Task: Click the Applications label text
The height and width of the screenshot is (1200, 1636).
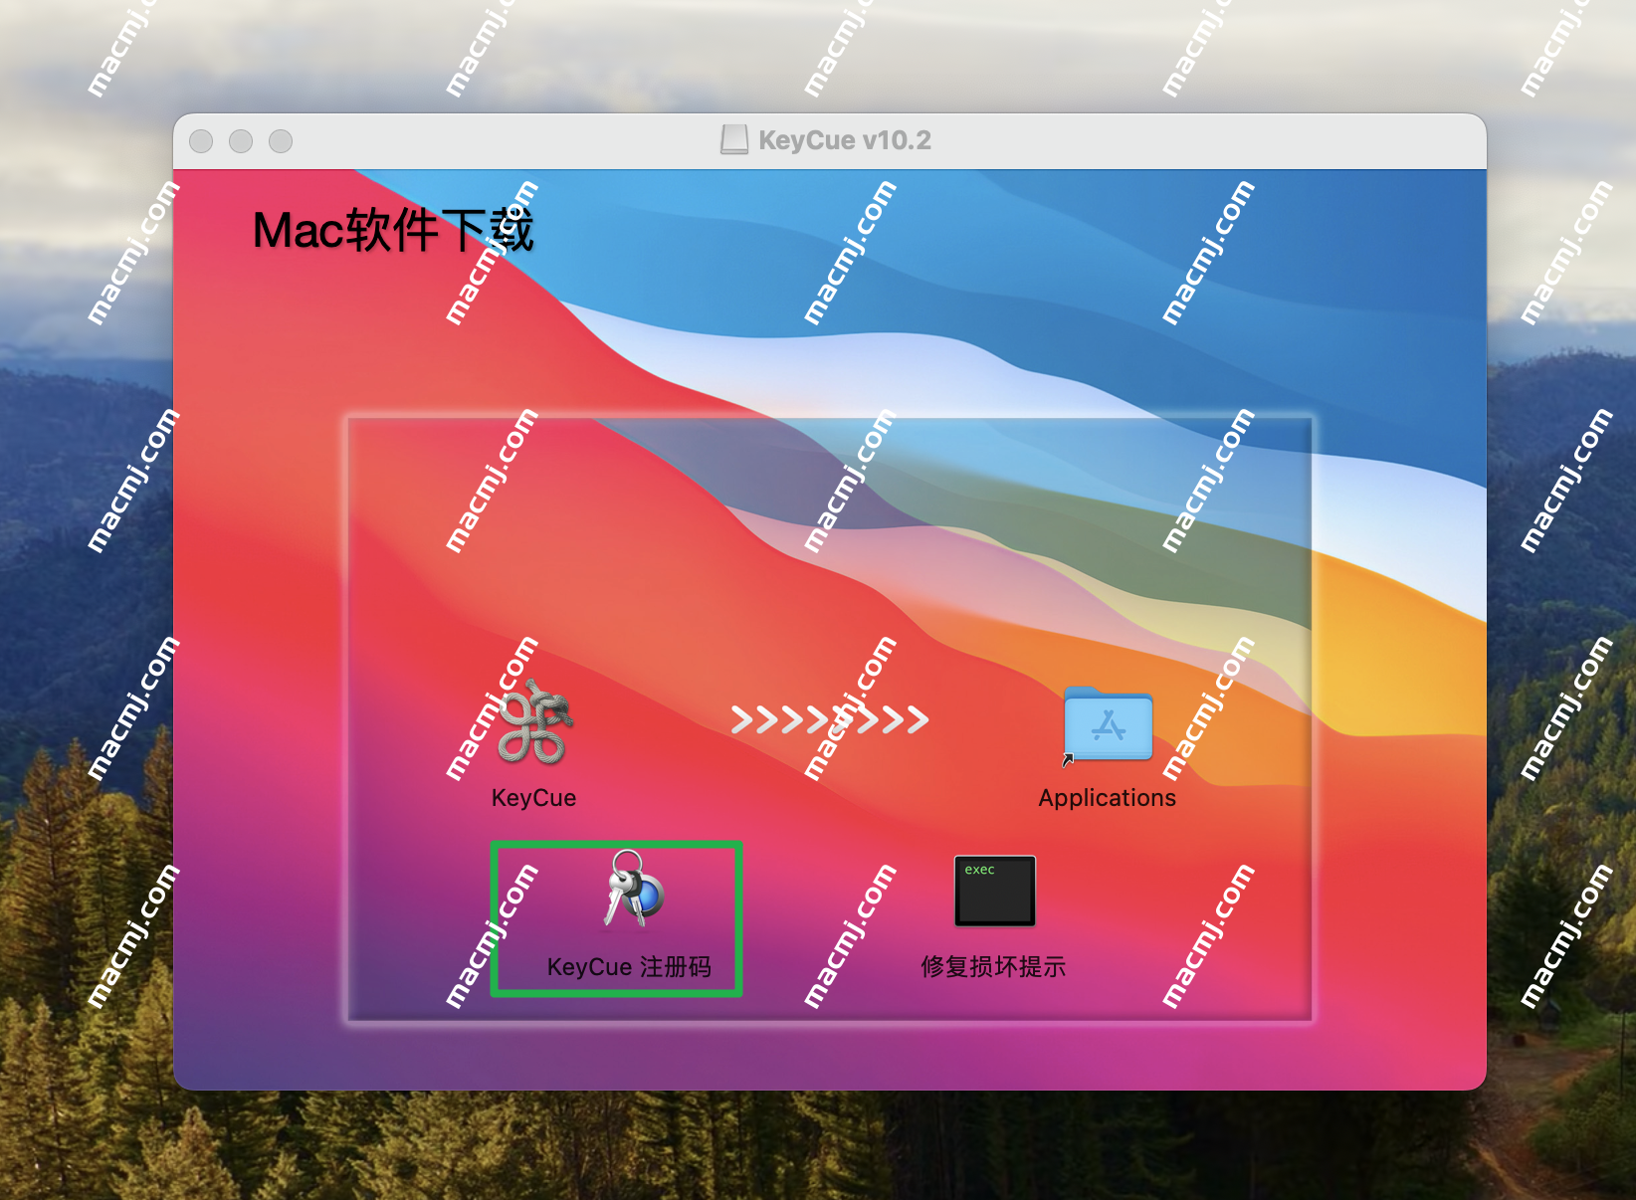Action: click(x=1108, y=798)
